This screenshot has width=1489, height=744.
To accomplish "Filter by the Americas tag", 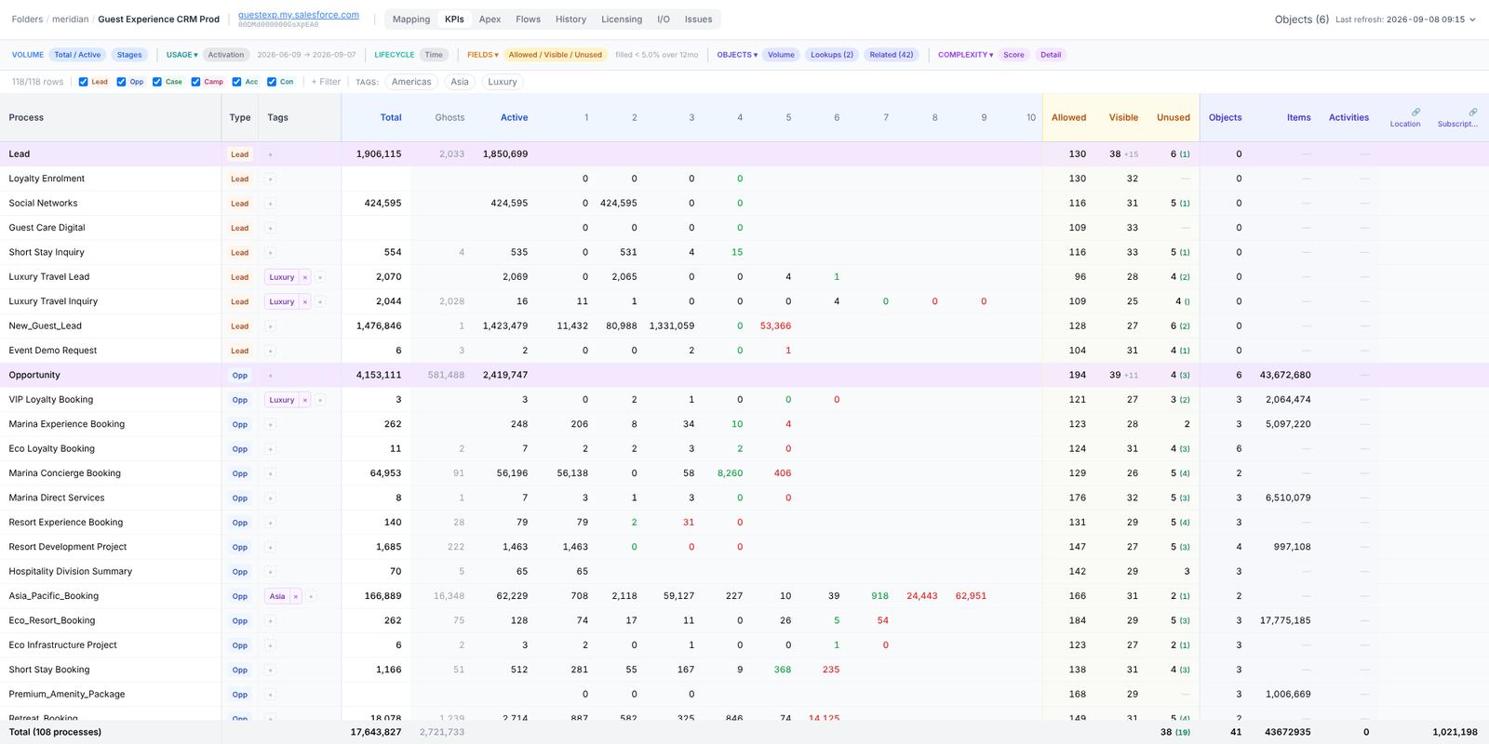I will click(x=411, y=82).
